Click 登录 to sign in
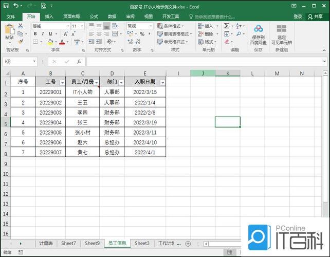The width and height of the screenshot is (330, 257). [298, 16]
